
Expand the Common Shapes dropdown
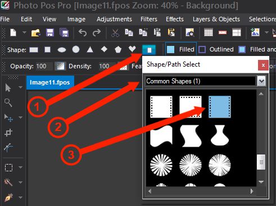tap(261, 81)
